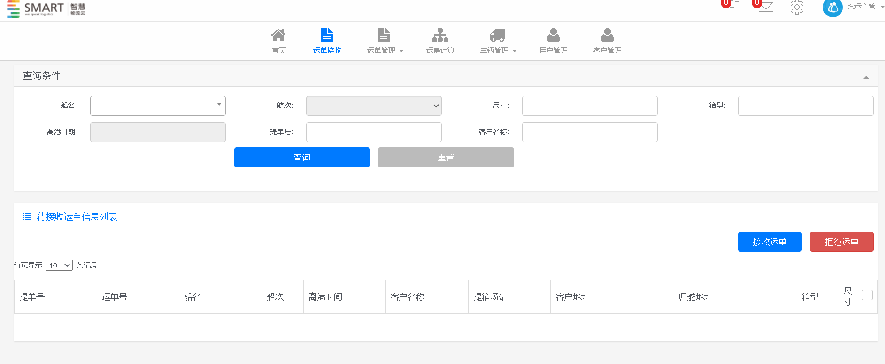Click the 尺寸 input field
Viewport: 885px width, 364px height.
(590, 106)
